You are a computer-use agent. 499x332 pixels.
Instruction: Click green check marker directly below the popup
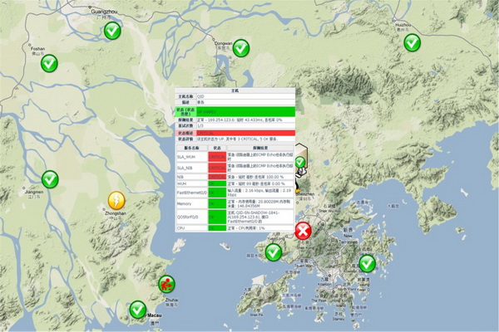(x=273, y=251)
